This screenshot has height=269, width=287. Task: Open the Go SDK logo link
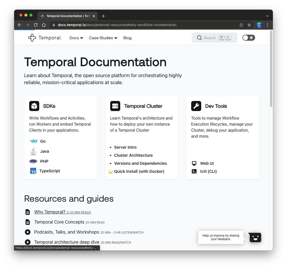(x=33, y=141)
